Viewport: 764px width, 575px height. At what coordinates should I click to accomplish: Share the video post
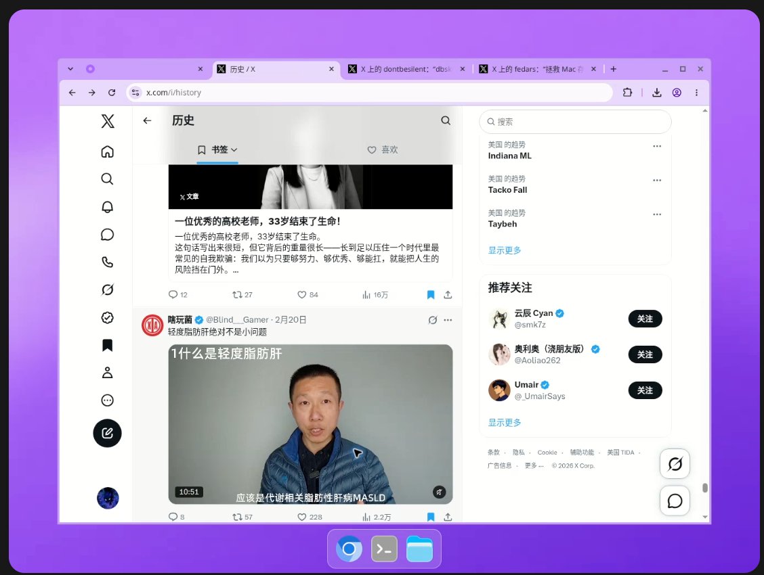pos(448,517)
